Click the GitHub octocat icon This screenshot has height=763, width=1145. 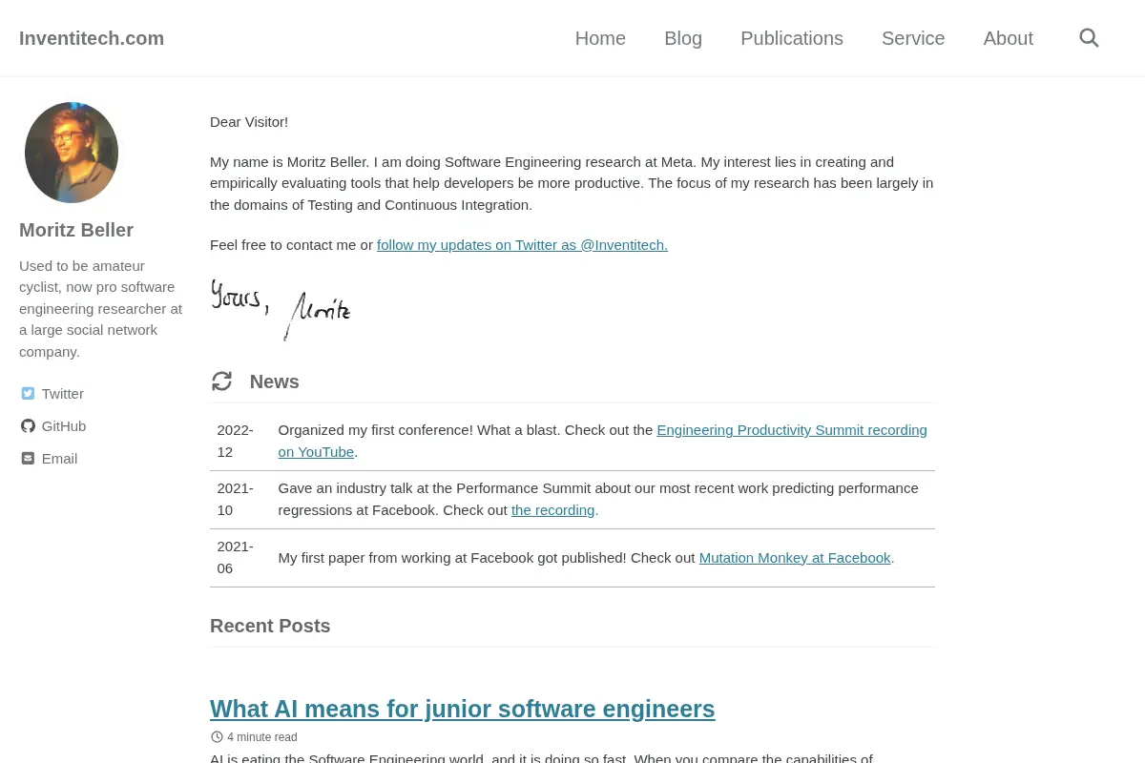tap(28, 426)
